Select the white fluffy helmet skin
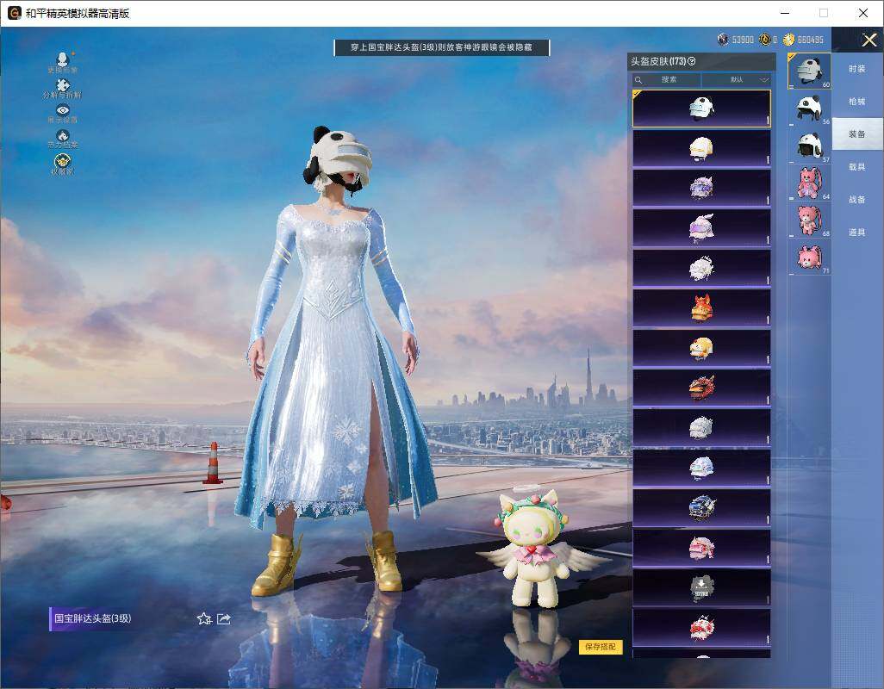The height and width of the screenshot is (689, 884). (x=701, y=268)
